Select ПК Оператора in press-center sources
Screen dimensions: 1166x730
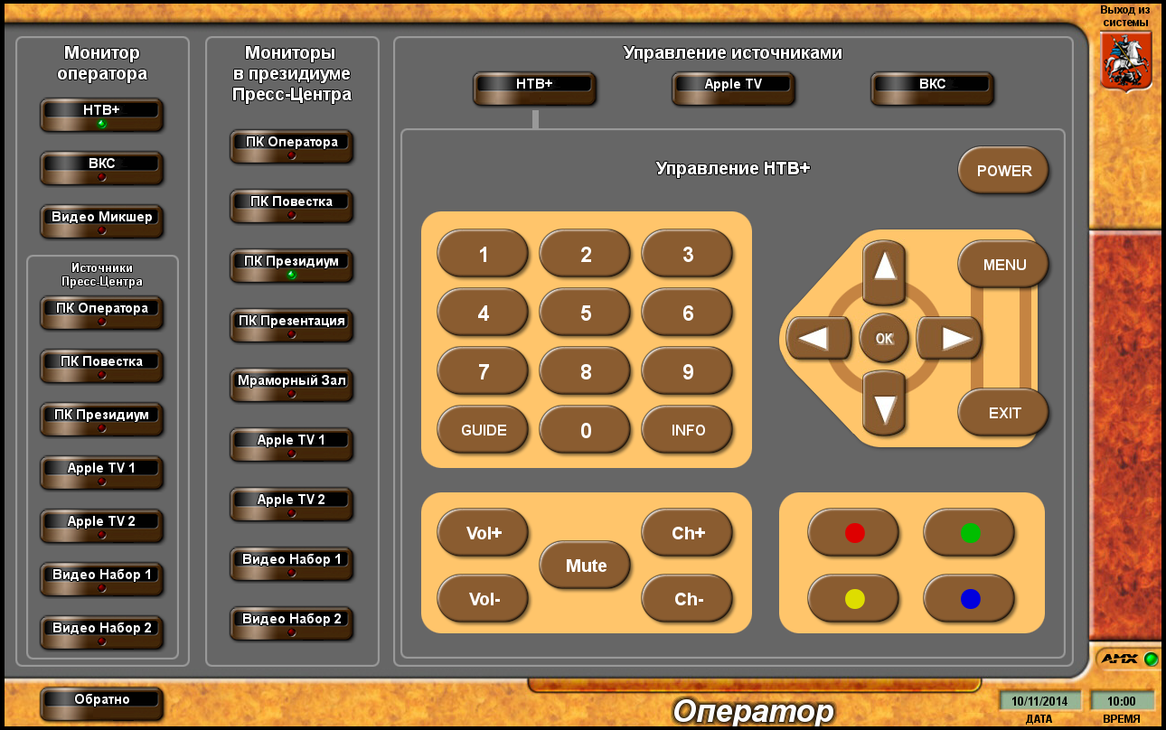click(101, 313)
